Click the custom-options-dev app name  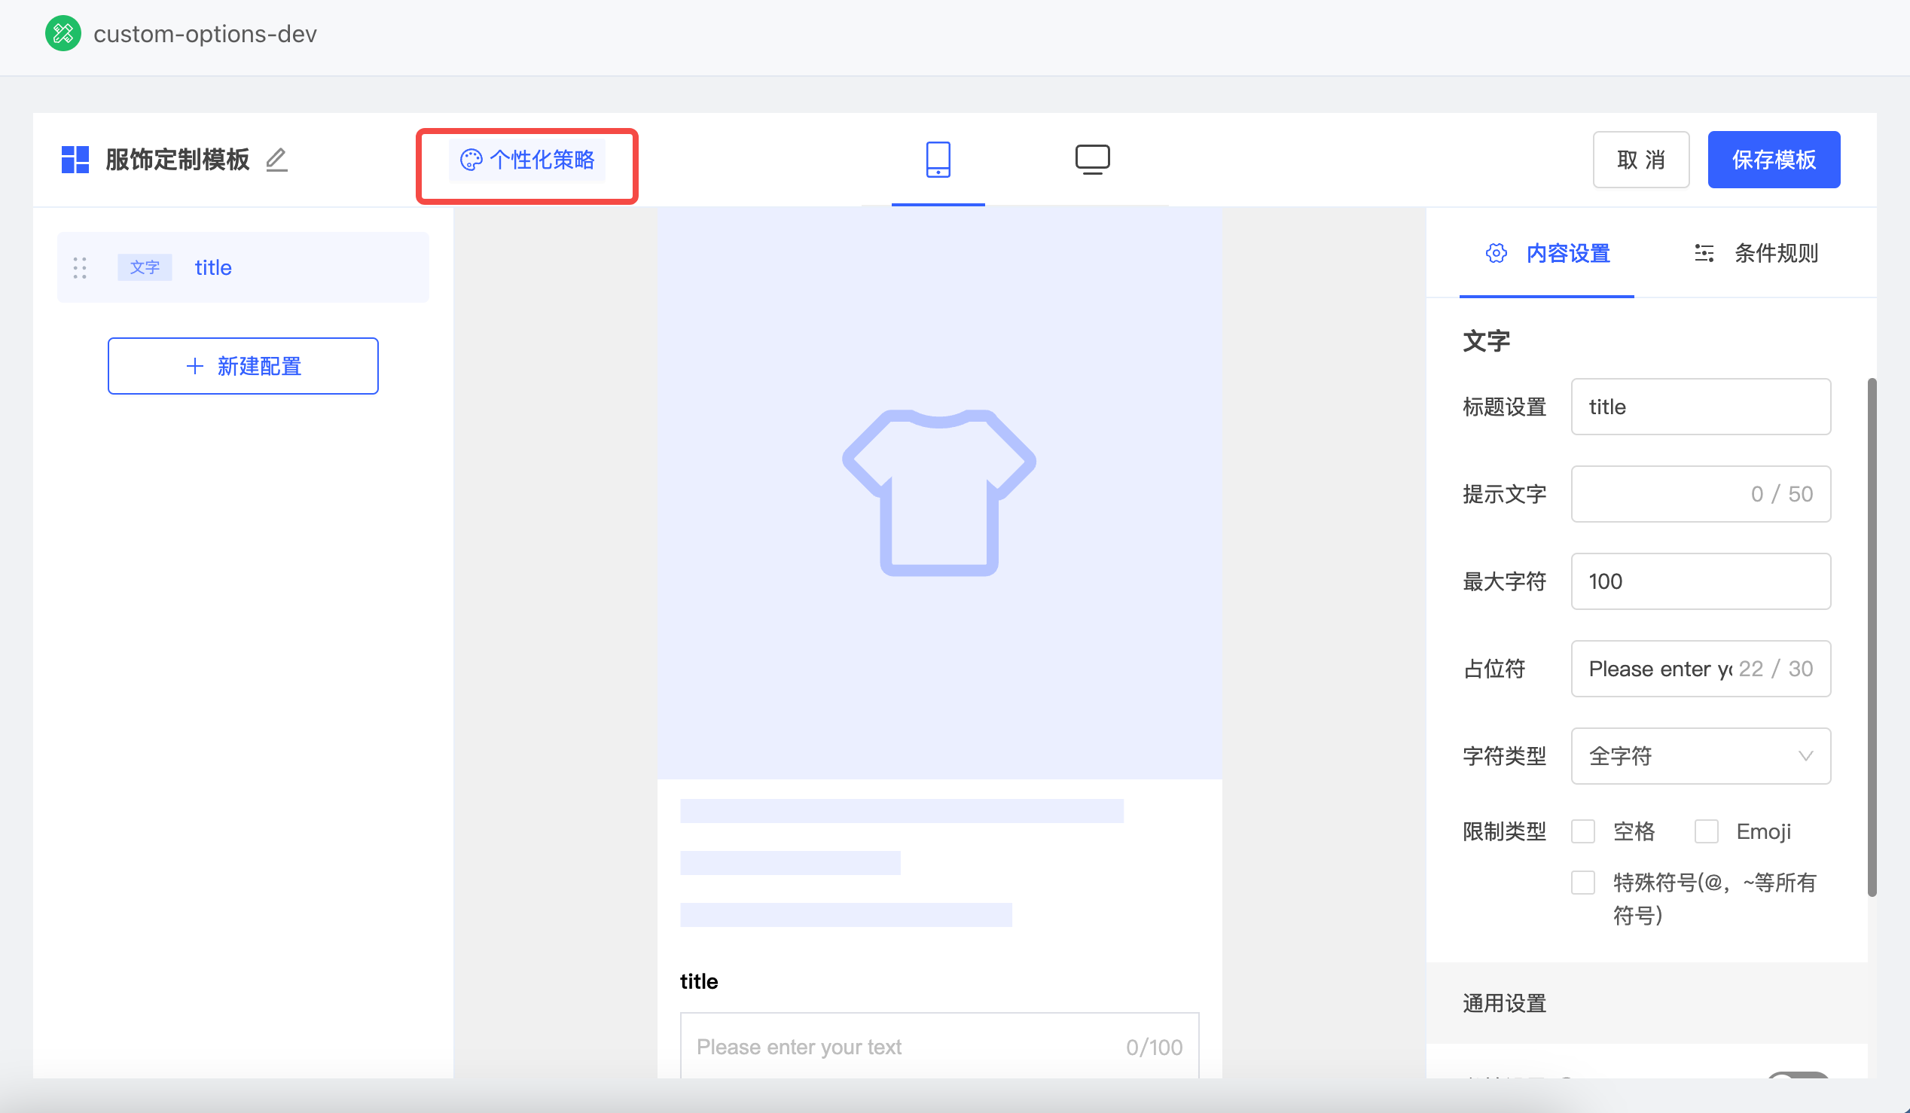point(205,34)
